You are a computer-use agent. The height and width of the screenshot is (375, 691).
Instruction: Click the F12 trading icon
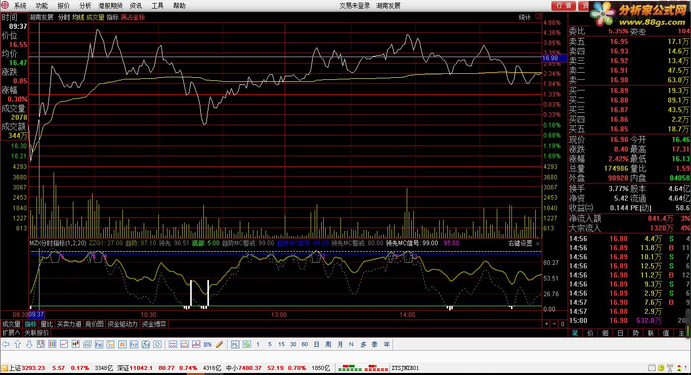pyautogui.click(x=134, y=344)
